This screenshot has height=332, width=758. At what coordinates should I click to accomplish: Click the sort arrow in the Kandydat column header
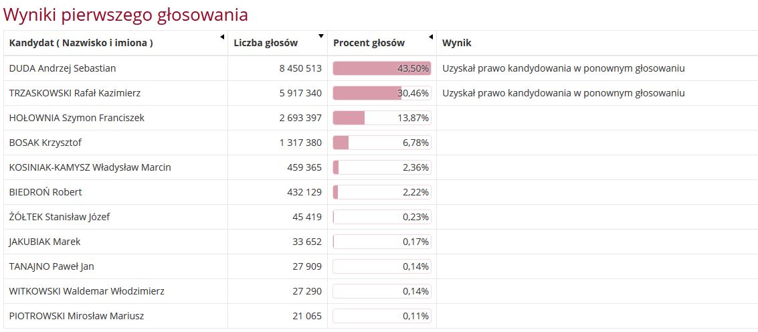click(222, 37)
